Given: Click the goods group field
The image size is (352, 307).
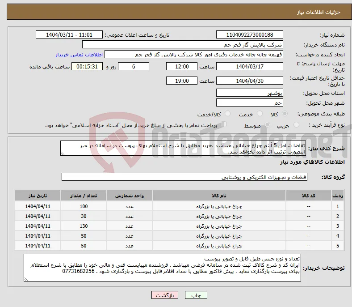Looking at the screenshot, I should [x=184, y=177].
